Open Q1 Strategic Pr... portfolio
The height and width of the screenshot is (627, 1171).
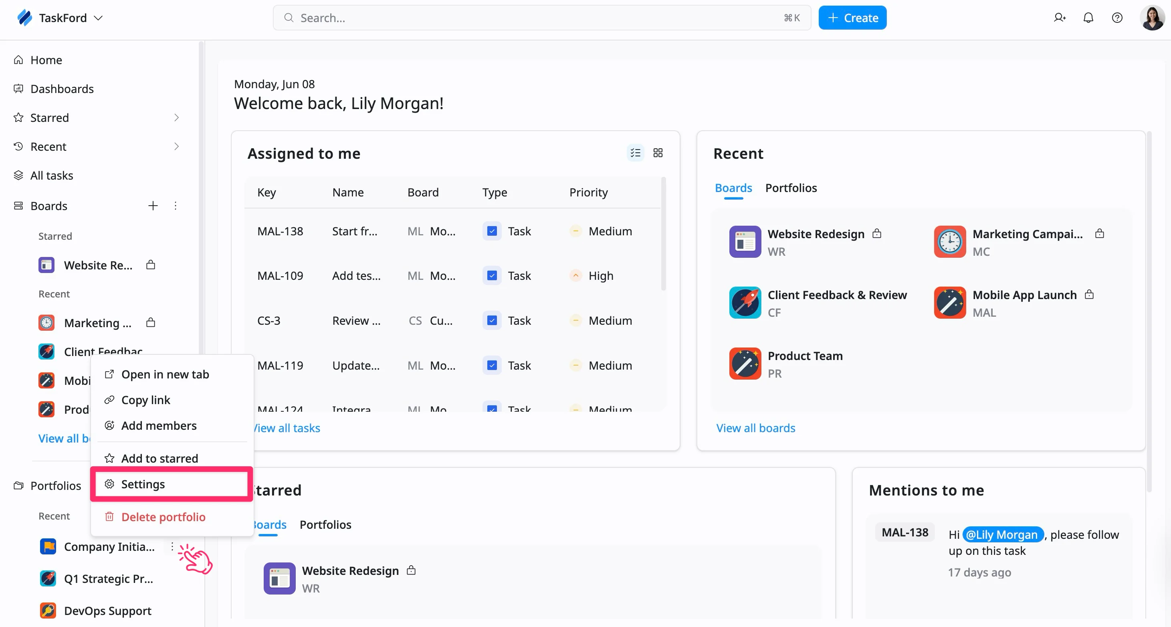tap(108, 578)
